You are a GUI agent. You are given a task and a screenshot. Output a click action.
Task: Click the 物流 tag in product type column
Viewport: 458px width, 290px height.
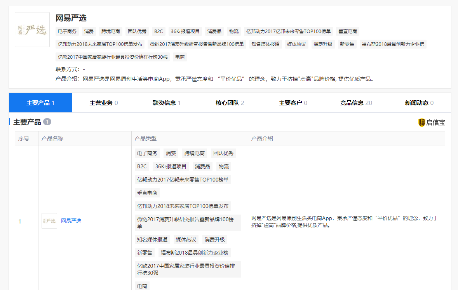224,166
